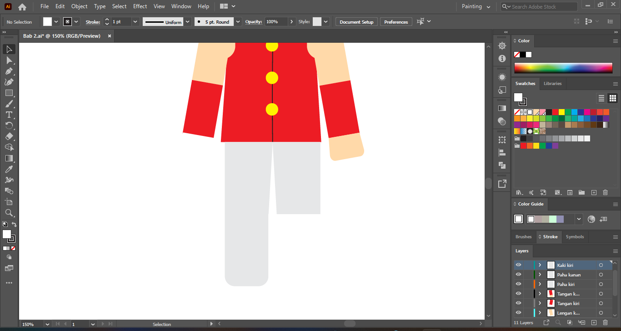Screen dimensions: 621x331
Task: Target the Paha kanan layer circle
Action: (x=601, y=275)
